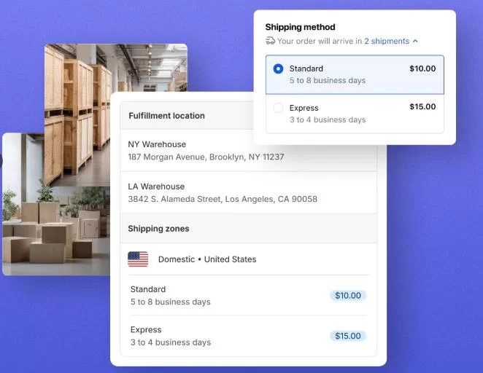Click the $15.00 rate badge in Shipping zones

coord(348,336)
